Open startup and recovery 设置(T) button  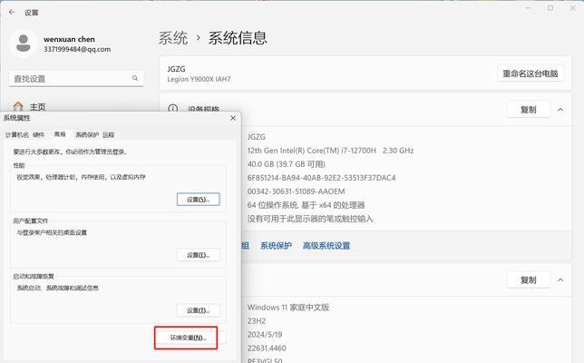click(198, 310)
